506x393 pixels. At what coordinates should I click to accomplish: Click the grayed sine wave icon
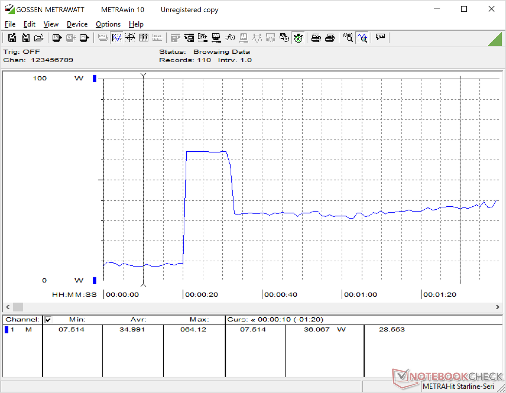click(x=257, y=38)
